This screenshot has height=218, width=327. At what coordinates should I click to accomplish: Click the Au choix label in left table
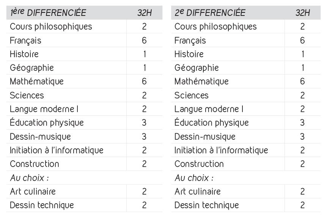(x=30, y=178)
